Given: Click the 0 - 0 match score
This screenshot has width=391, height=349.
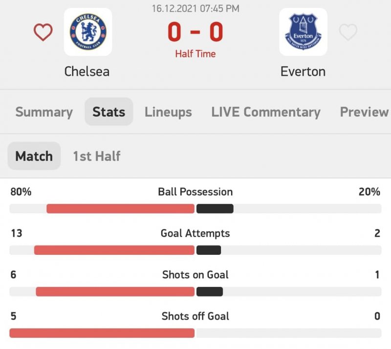Looking at the screenshot, I should tap(195, 31).
